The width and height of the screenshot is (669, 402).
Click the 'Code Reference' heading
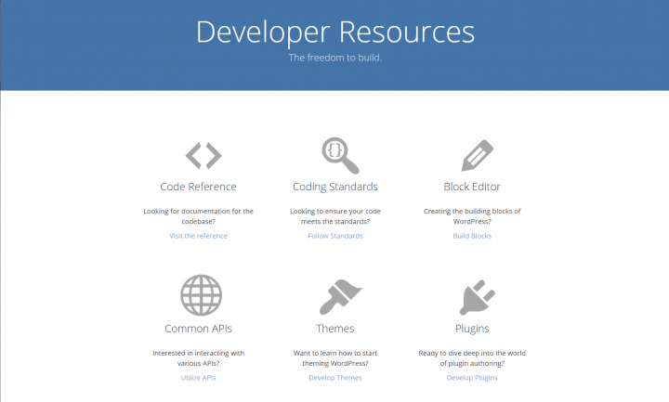tap(198, 187)
